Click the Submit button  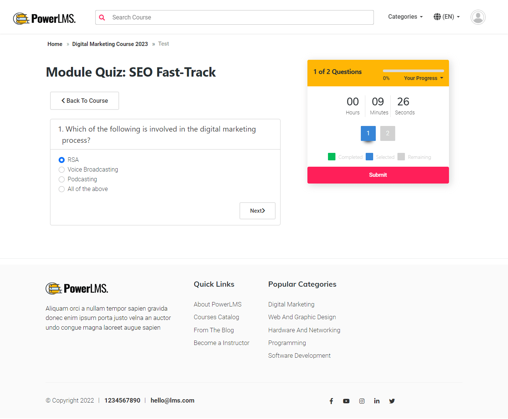point(378,175)
